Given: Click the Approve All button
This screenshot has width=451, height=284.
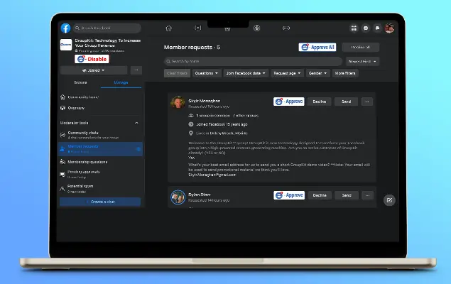Looking at the screenshot, I should click(317, 47).
